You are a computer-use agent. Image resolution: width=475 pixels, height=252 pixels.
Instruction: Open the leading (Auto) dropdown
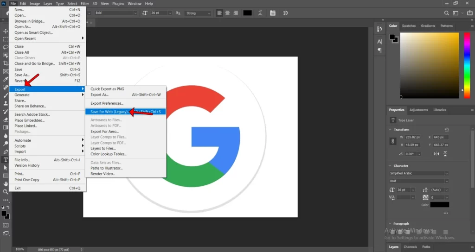click(x=447, y=189)
